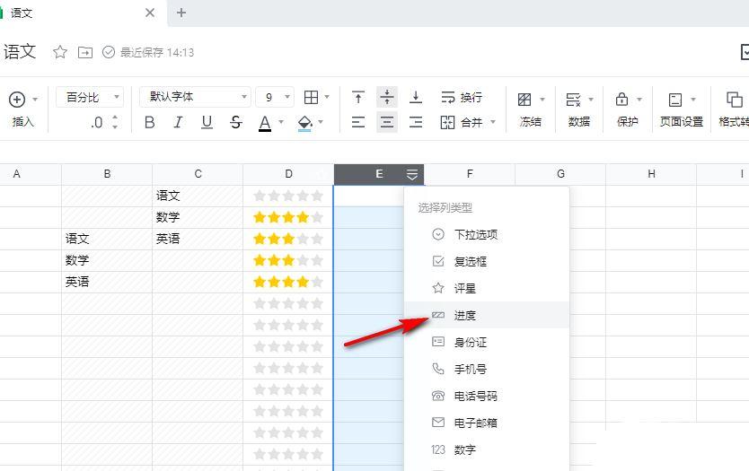Viewport: 749px width, 471px height.
Task: Apply underline formatting
Action: click(207, 122)
